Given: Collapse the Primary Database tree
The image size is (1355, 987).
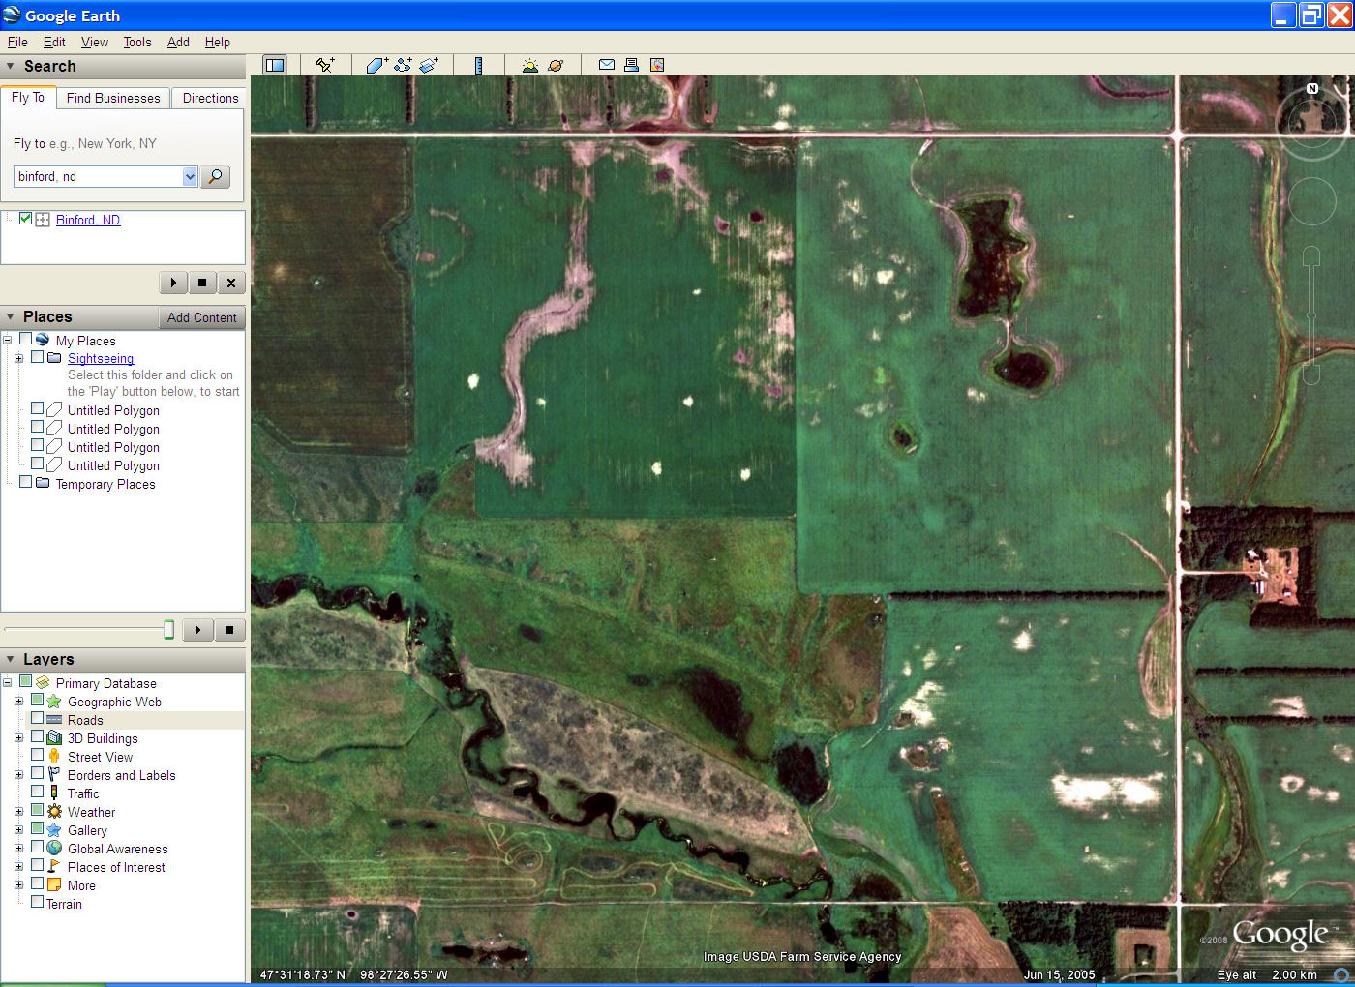Looking at the screenshot, I should 7,682.
